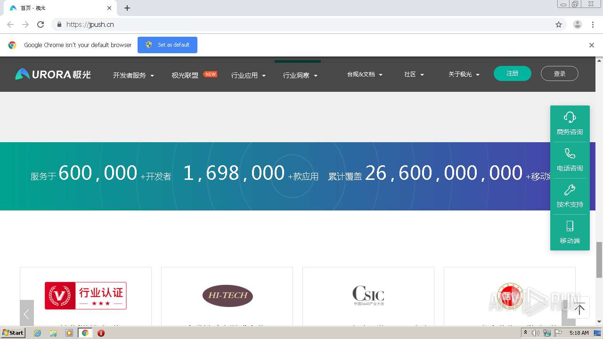The height and width of the screenshot is (339, 603).
Task: Expand 合规&文档 dropdown menu
Action: click(365, 74)
